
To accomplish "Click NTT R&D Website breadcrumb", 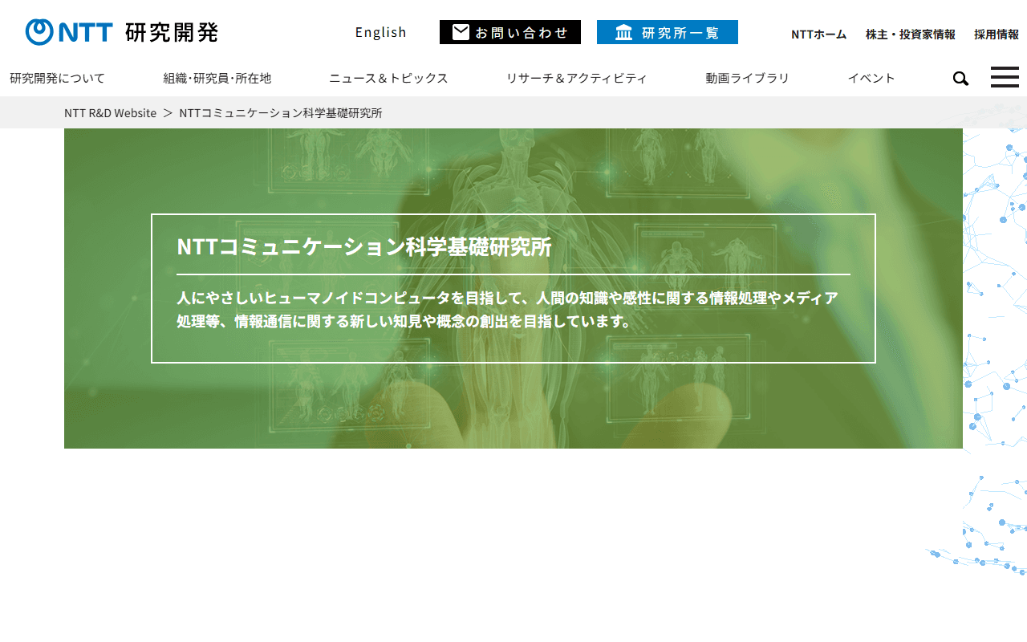I will 111,113.
